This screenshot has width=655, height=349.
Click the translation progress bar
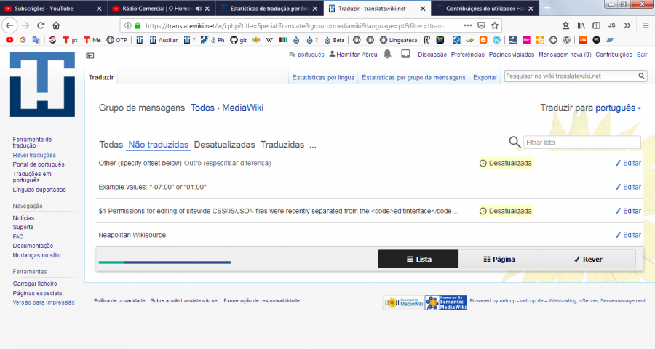(164, 262)
